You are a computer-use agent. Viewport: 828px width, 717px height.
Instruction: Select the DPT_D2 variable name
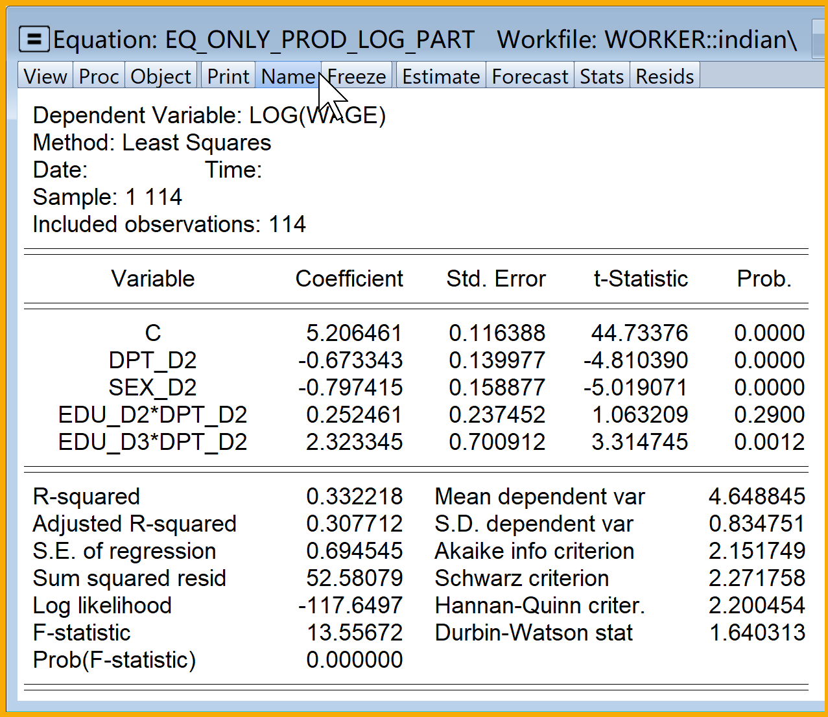coord(152,360)
